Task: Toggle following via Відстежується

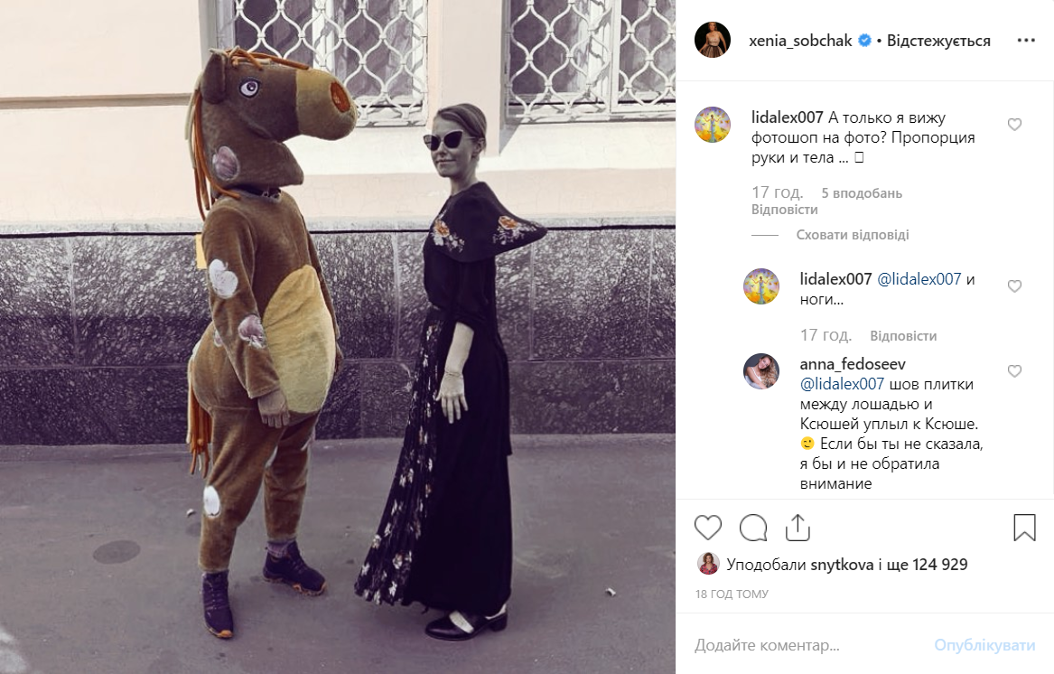Action: 938,41
